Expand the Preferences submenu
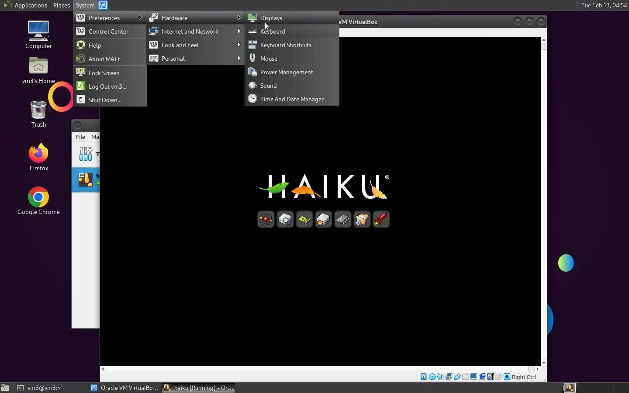629x393 pixels. pyautogui.click(x=110, y=18)
